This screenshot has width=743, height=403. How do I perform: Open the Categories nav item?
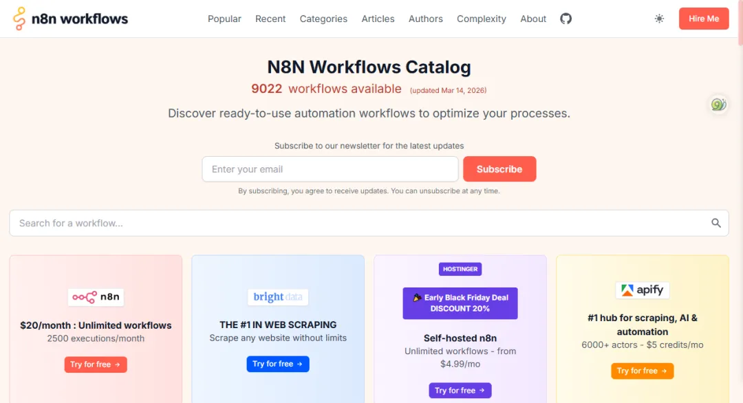coord(323,19)
